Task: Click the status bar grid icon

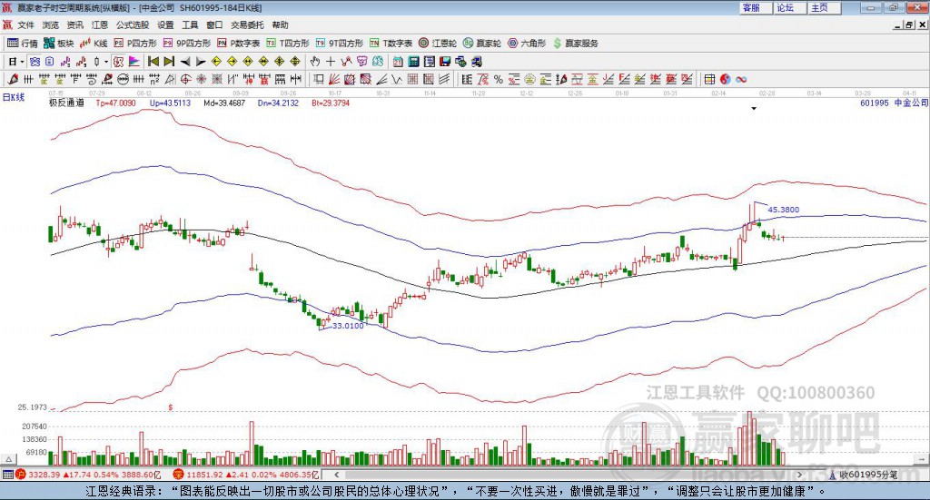Action: (7, 475)
